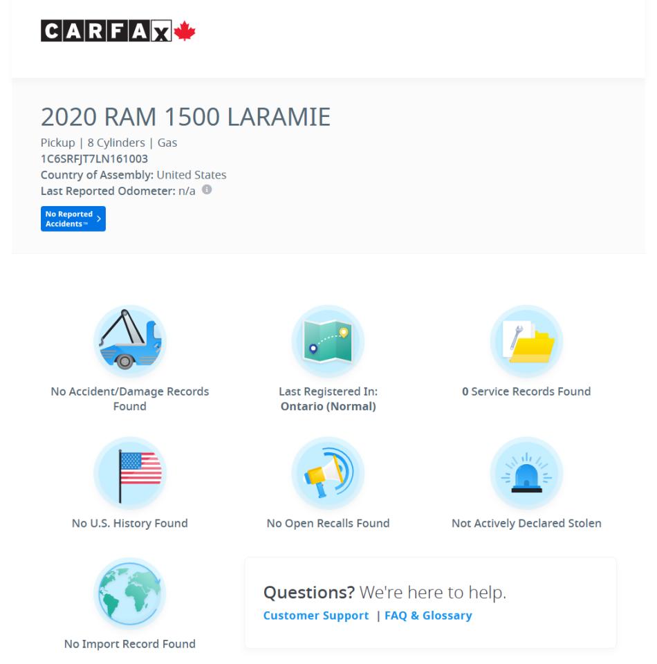This screenshot has height=664, width=657.
Task: Select the 2020 RAM 1500 LARAMIE heading
Action: tap(185, 118)
